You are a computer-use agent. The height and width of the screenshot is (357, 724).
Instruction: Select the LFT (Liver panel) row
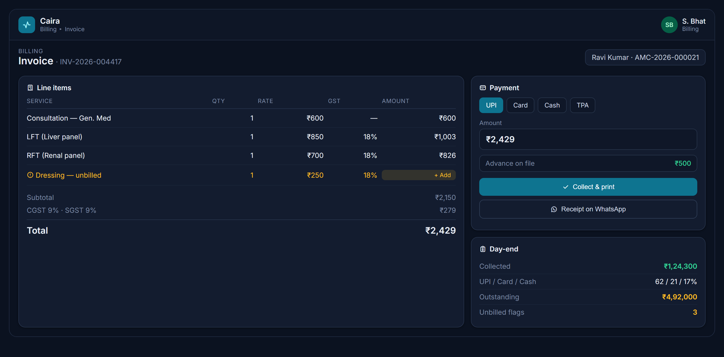pyautogui.click(x=241, y=137)
